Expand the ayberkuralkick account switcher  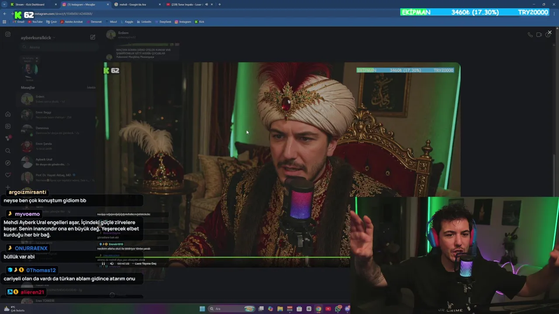pos(38,38)
